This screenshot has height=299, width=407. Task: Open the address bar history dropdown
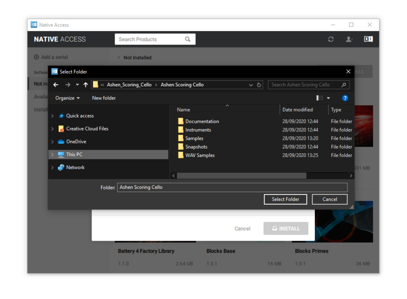click(x=251, y=85)
